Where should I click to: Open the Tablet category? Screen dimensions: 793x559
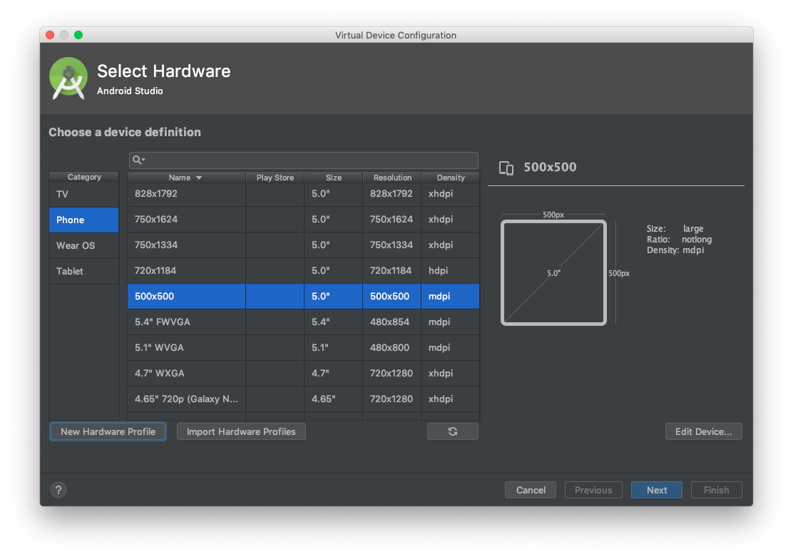click(83, 271)
